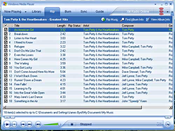Uncheck An American Girl track

point(6,30)
